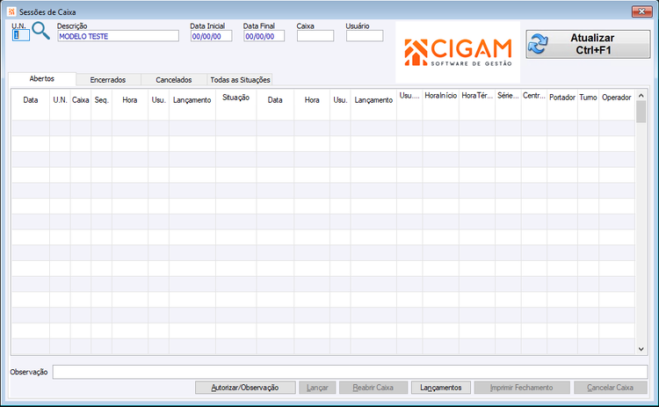Click the Atualizar refresh arrows icon

tap(539, 44)
